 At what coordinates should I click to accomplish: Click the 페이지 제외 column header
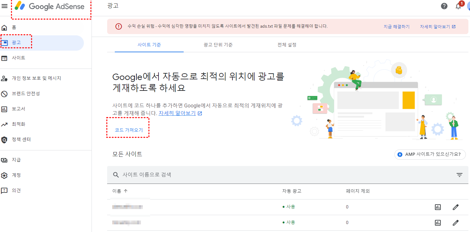(x=358, y=191)
